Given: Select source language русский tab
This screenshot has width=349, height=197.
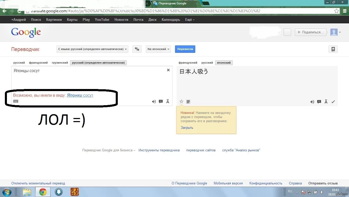Looking at the screenshot, I should point(19,63).
